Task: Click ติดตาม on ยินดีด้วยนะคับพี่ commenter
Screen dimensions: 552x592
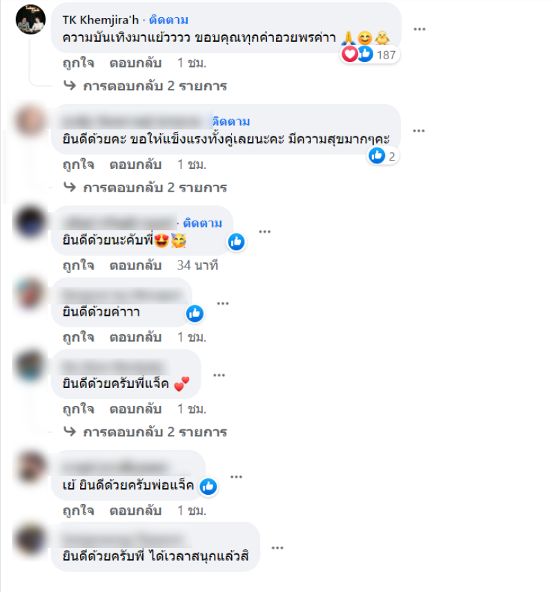Action: pos(203,223)
